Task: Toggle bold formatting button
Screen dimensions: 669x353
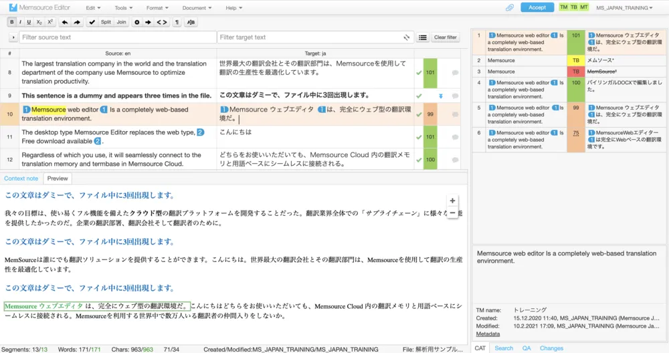Action: [11, 22]
